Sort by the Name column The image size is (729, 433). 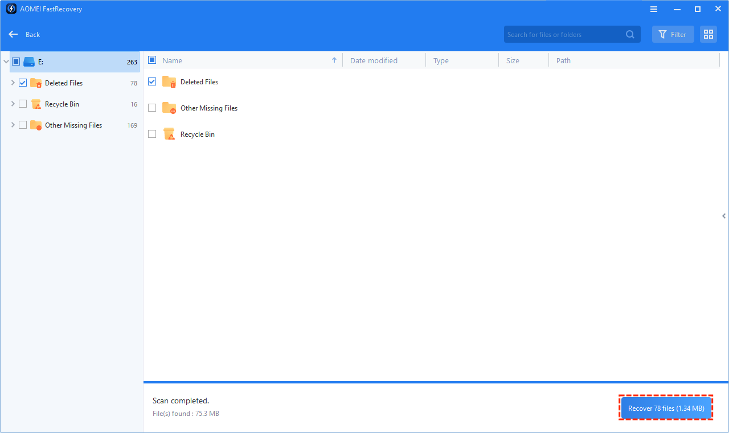click(174, 60)
